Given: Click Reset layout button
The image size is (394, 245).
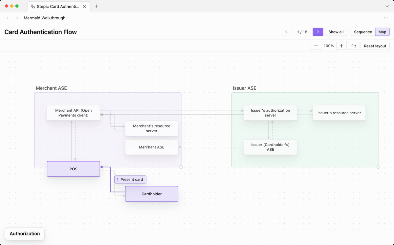Looking at the screenshot, I should tap(375, 46).
